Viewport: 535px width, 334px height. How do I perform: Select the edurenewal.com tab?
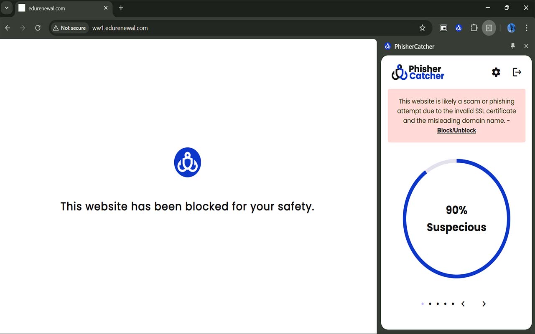click(x=63, y=8)
